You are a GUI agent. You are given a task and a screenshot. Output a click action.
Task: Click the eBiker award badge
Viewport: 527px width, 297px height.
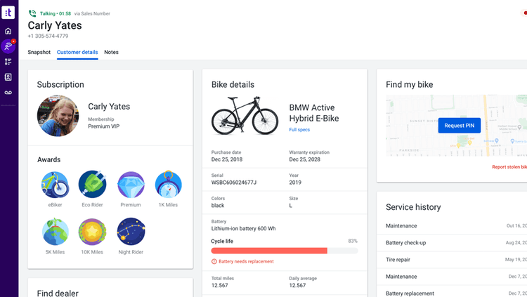55,185
